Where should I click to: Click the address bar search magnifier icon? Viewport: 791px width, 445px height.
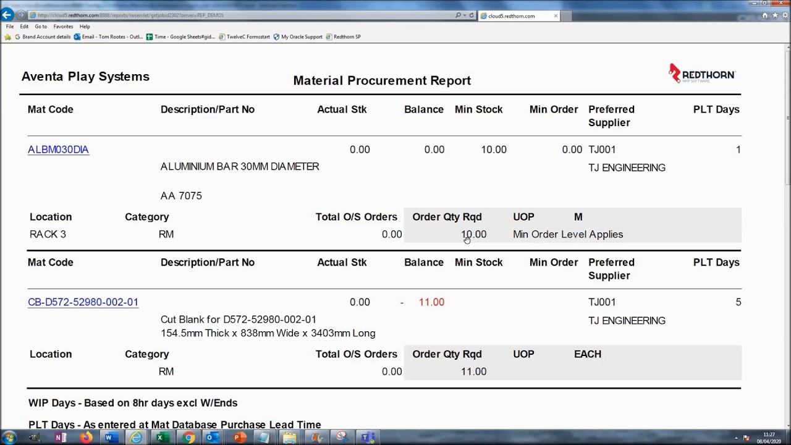[458, 15]
